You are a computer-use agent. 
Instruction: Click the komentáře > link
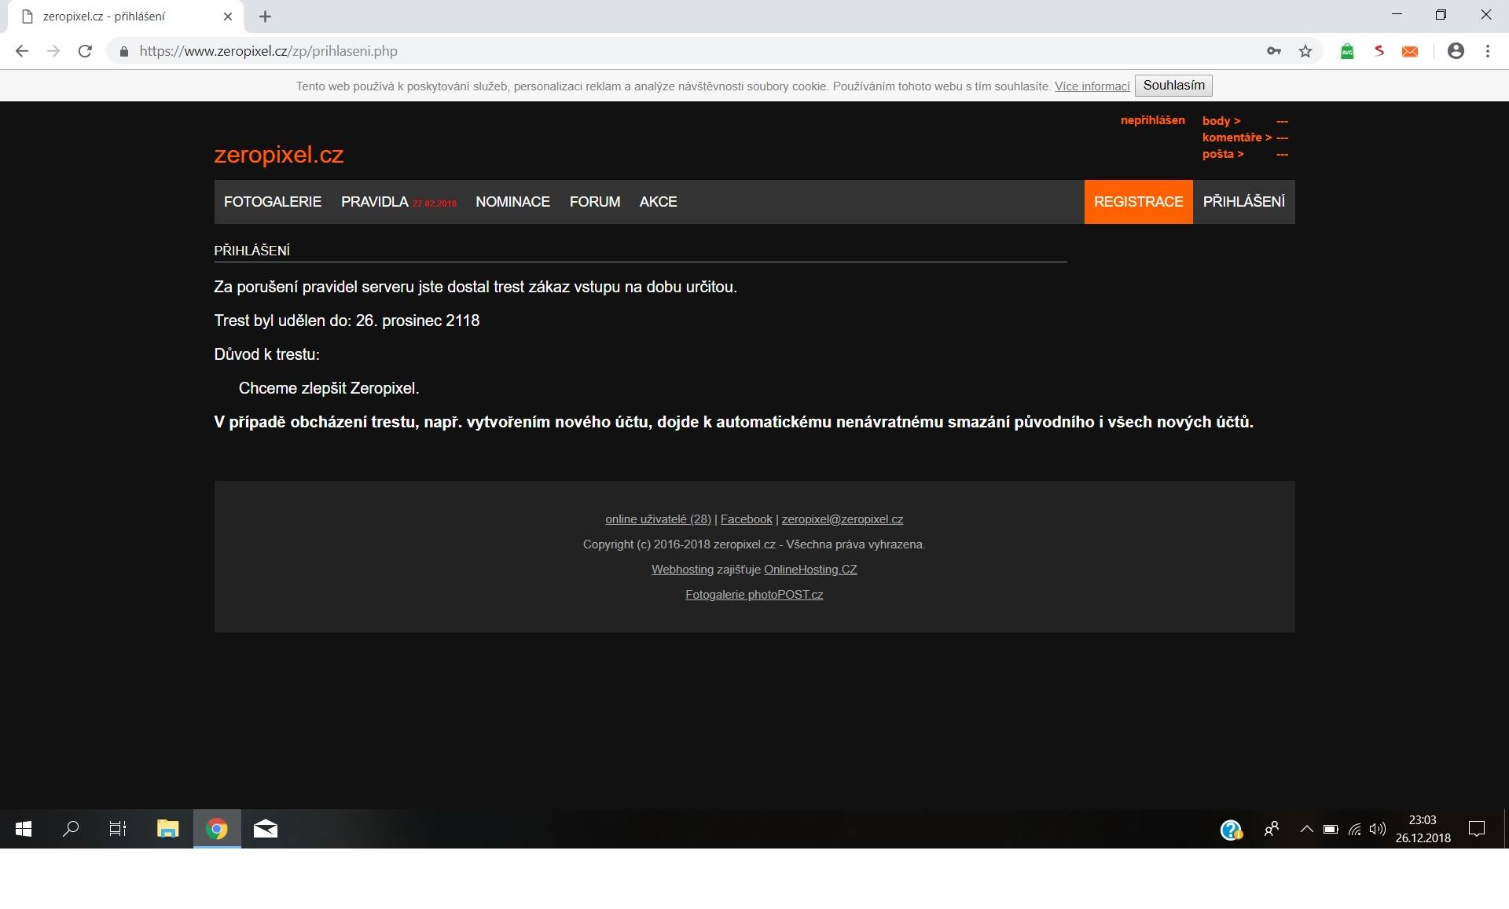(1236, 137)
